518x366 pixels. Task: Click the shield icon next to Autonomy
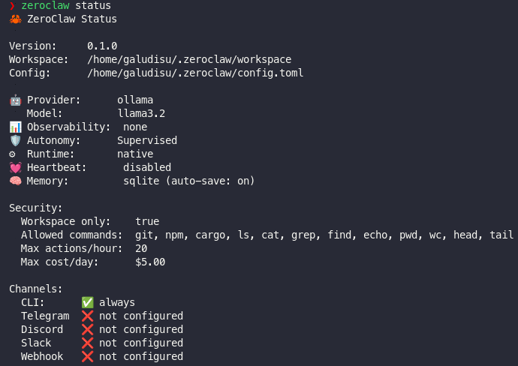coord(15,140)
